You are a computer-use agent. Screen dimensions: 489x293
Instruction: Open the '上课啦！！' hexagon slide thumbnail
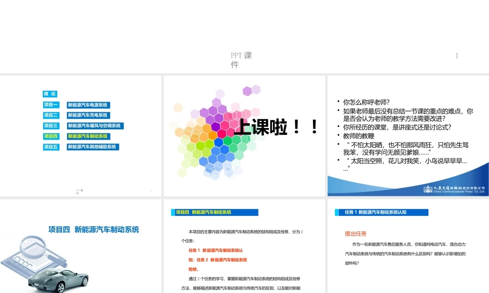(x=244, y=136)
